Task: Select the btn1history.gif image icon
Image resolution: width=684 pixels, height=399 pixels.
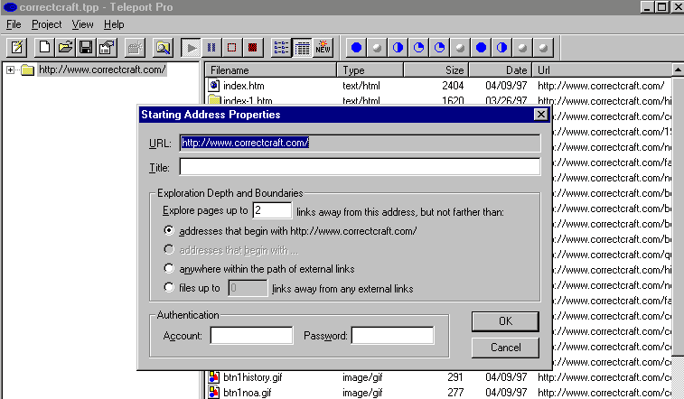Action: [214, 376]
